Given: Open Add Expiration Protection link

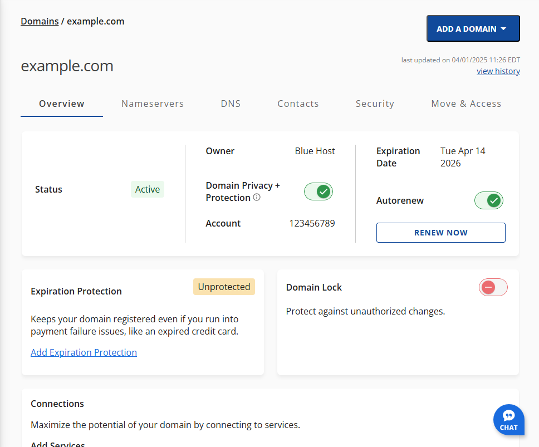Looking at the screenshot, I should click(84, 352).
